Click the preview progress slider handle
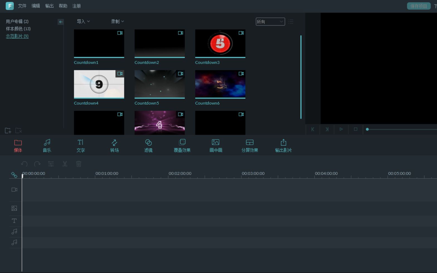The width and height of the screenshot is (437, 273). [x=367, y=129]
